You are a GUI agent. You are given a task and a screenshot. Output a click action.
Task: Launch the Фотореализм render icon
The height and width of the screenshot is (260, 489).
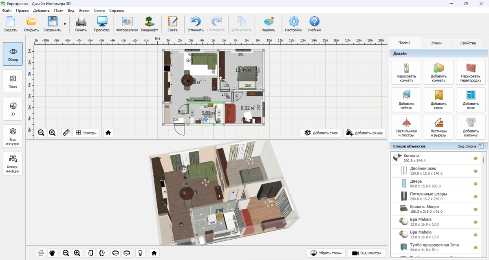pos(127,24)
